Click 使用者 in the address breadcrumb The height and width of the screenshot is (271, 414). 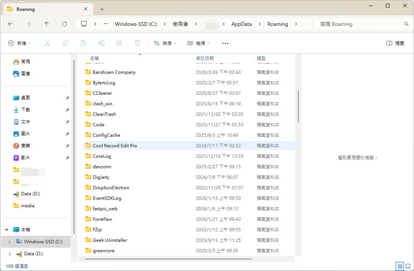tap(180, 24)
